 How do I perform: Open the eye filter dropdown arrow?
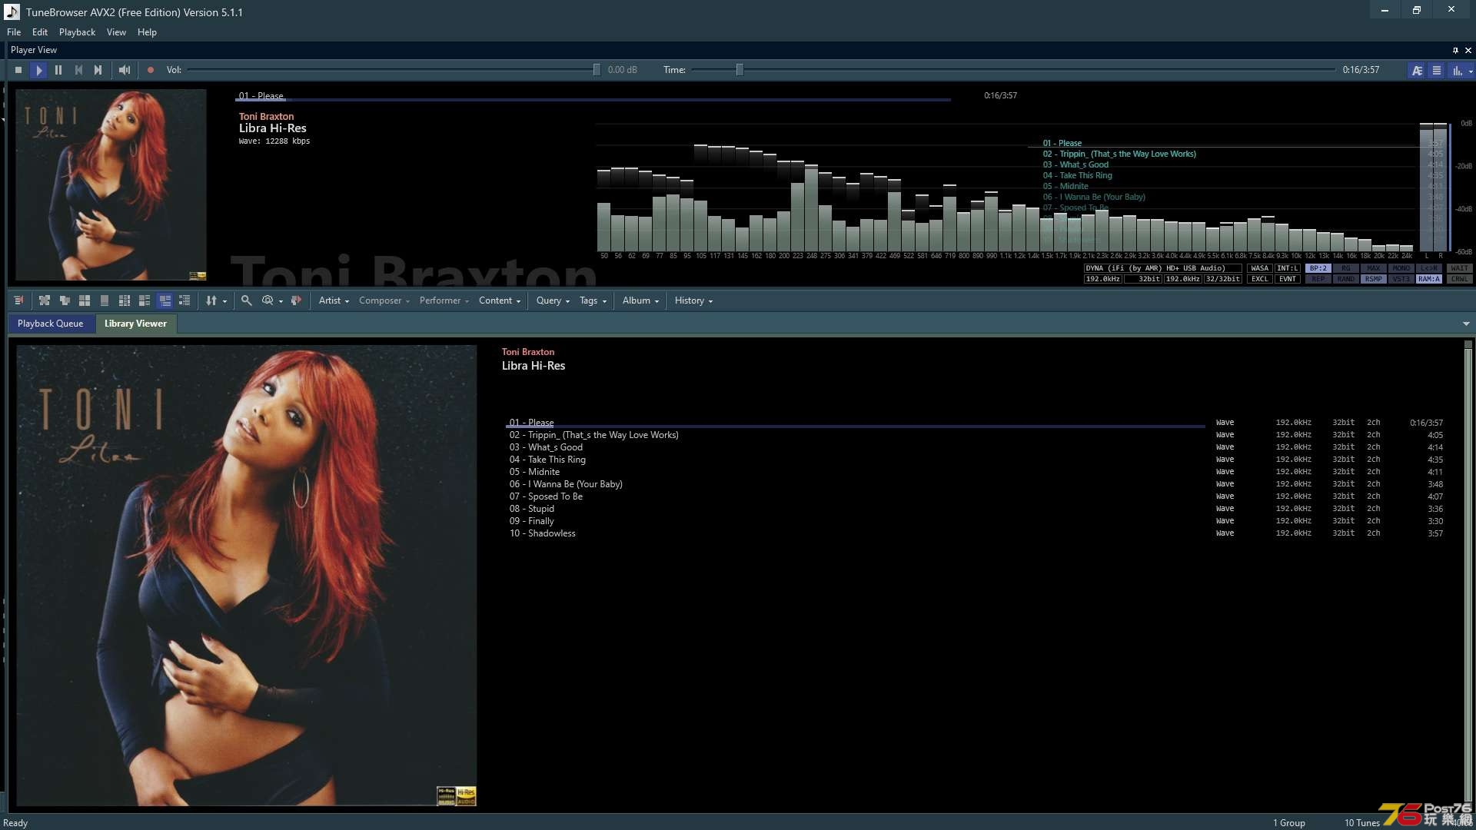tap(281, 301)
